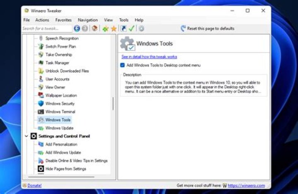
Task: Open the https://winaero.com link
Action: pos(246,185)
